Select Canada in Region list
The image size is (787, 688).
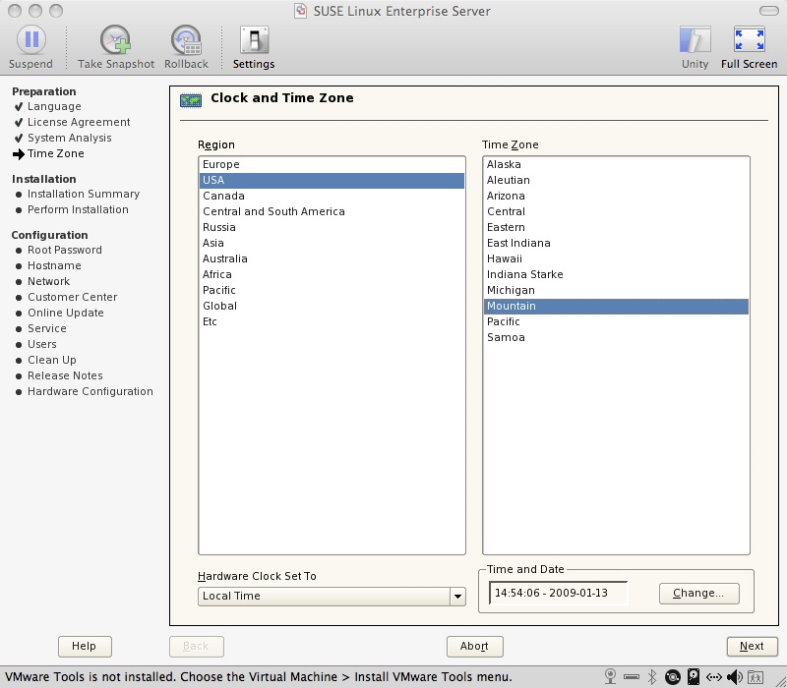(x=332, y=196)
